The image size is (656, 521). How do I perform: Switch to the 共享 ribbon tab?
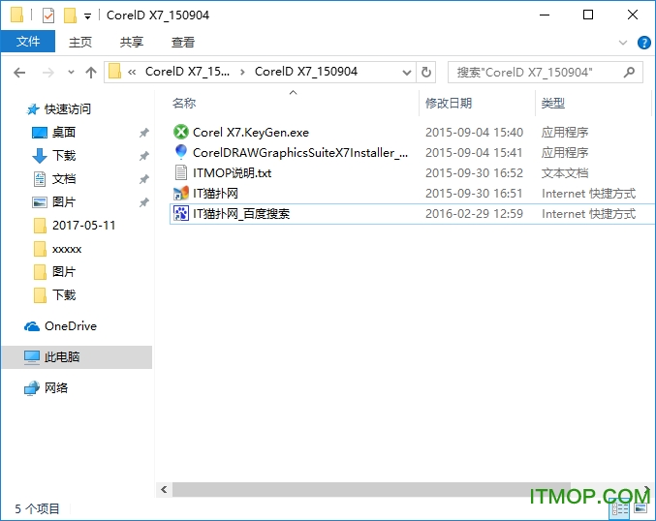click(132, 42)
